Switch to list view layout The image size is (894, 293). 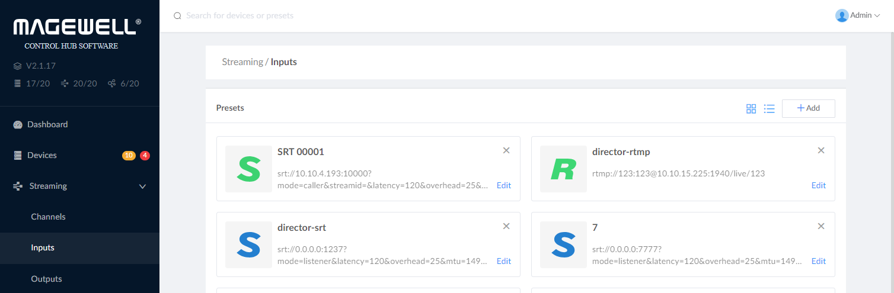[770, 109]
